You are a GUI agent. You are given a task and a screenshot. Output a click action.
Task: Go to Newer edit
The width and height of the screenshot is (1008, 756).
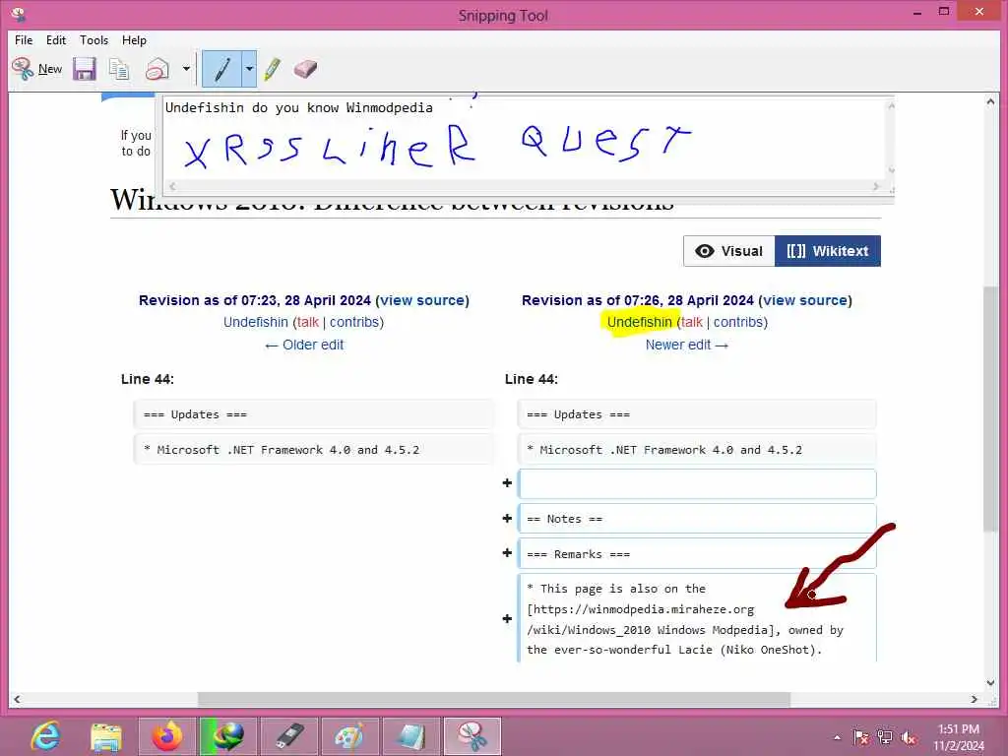[686, 345]
